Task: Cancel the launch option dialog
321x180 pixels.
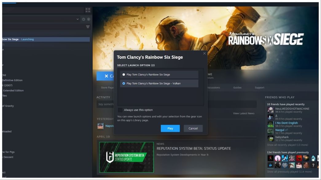Action: tap(193, 128)
